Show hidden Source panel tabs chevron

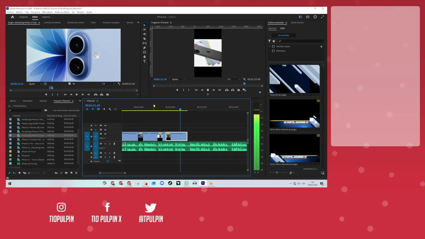pos(138,23)
